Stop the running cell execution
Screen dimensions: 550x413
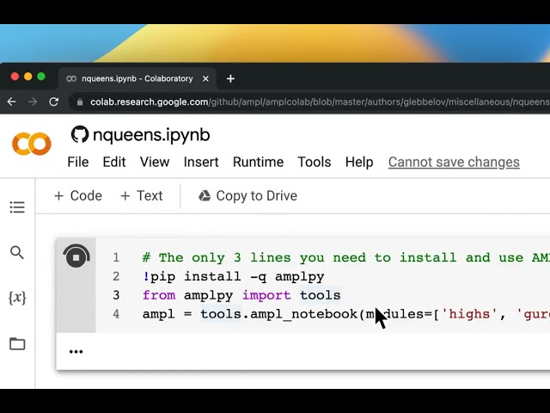click(x=76, y=256)
